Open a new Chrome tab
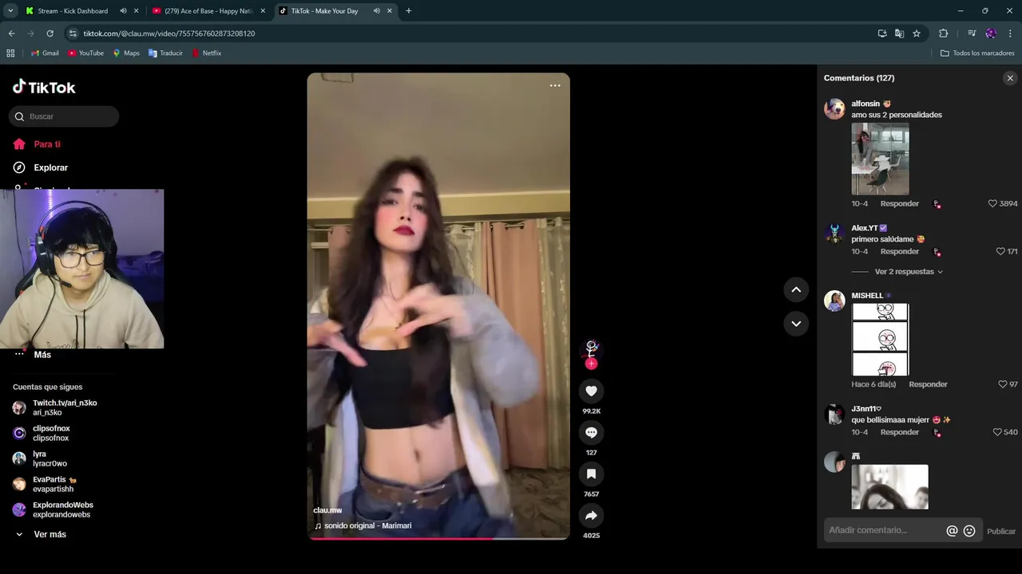1022x574 pixels. pyautogui.click(x=408, y=11)
